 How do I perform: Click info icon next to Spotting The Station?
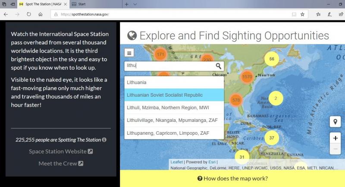coord(104,140)
